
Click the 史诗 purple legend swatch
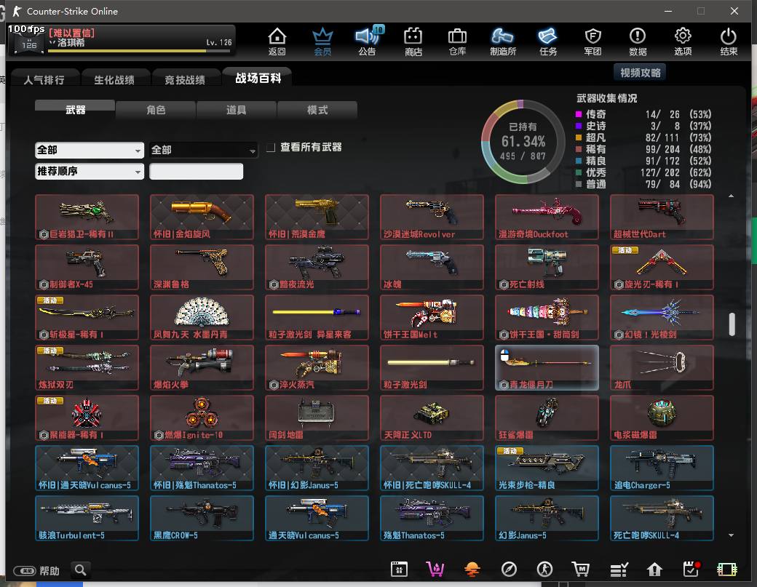point(579,126)
